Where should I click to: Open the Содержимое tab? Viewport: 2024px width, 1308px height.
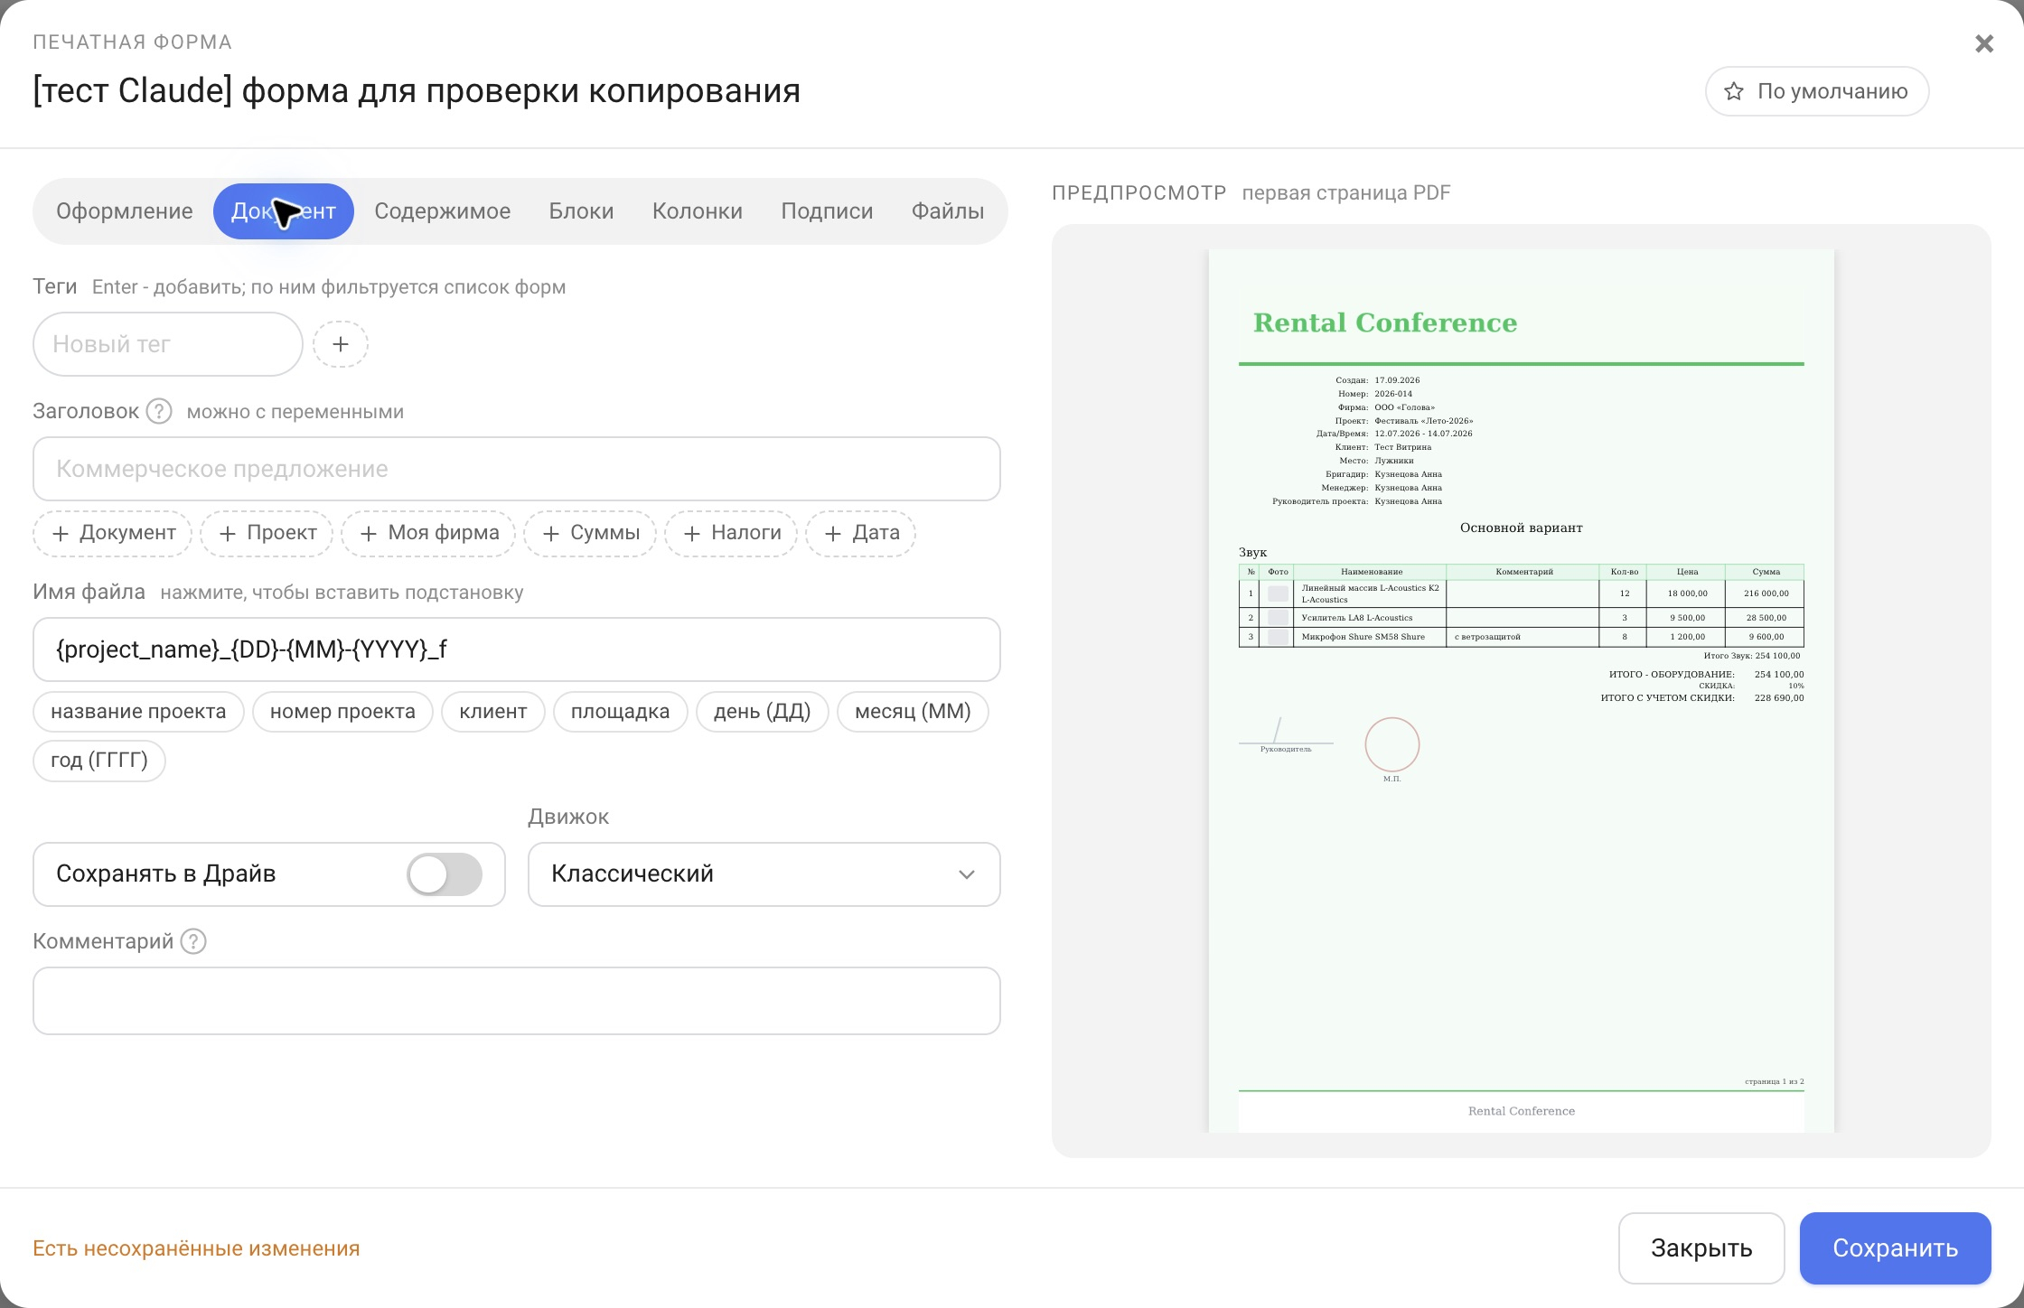tap(443, 211)
